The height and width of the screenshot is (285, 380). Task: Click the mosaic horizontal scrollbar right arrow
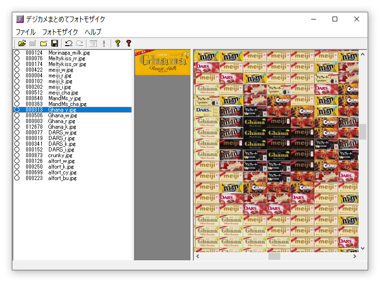point(354,256)
